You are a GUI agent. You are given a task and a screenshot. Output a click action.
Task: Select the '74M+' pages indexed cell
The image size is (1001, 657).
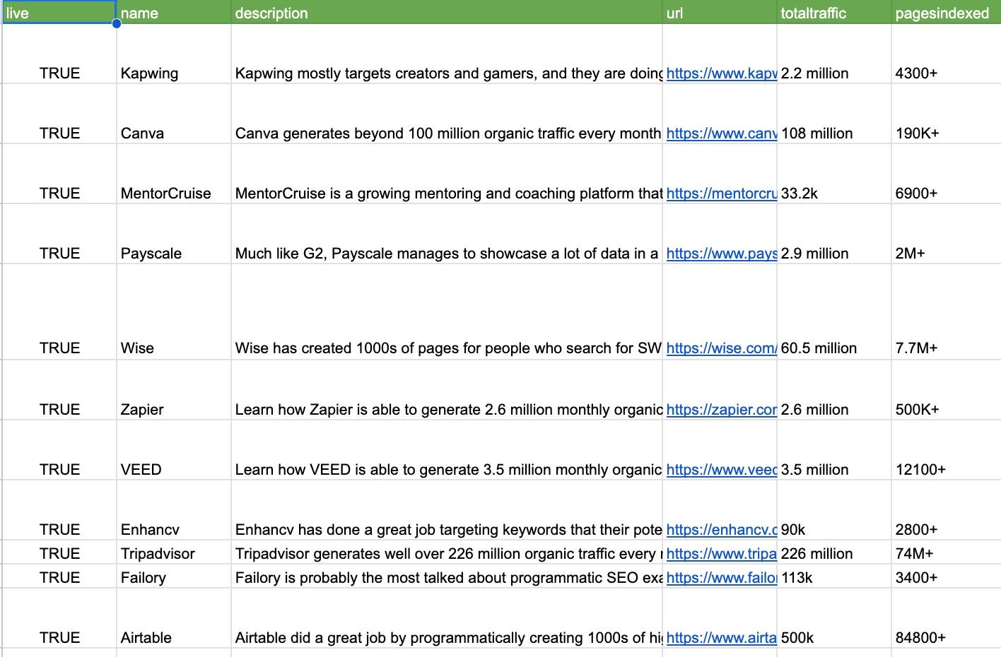[947, 552]
